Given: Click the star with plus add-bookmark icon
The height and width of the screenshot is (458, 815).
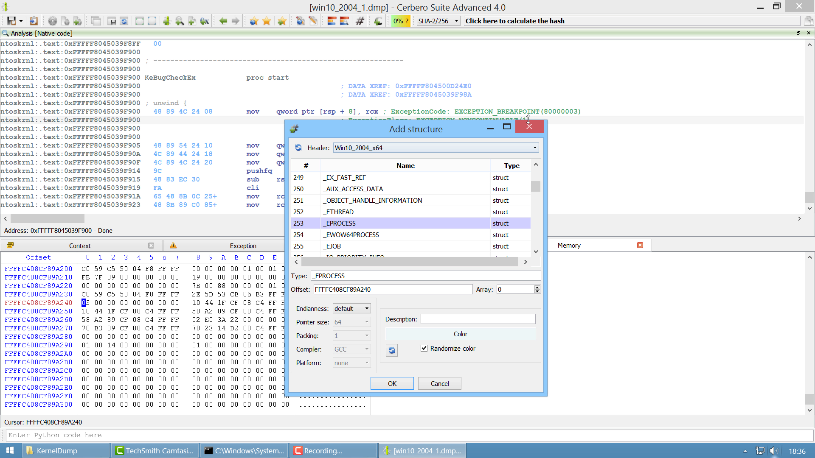Looking at the screenshot, I should 282,21.
